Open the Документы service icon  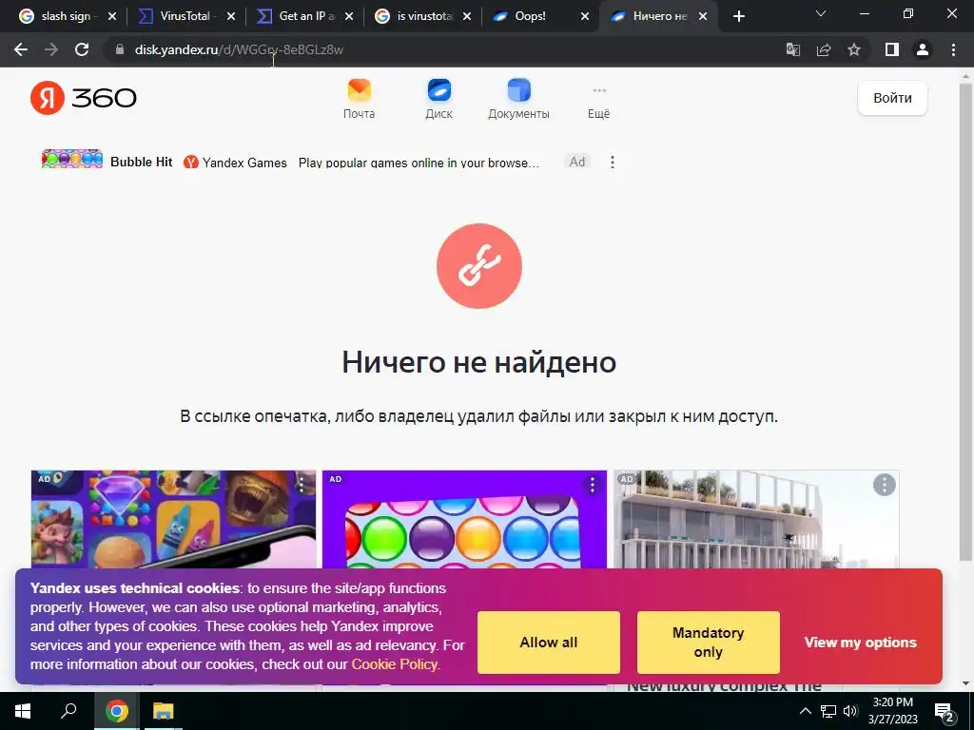[518, 99]
